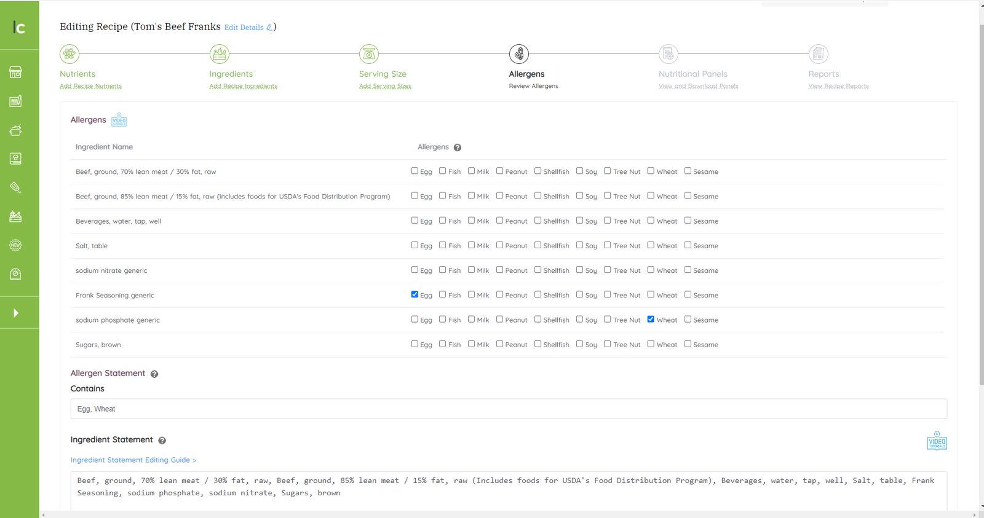The width and height of the screenshot is (984, 518).
Task: Click the kitchen scale icon in sidebar
Action: (15, 274)
